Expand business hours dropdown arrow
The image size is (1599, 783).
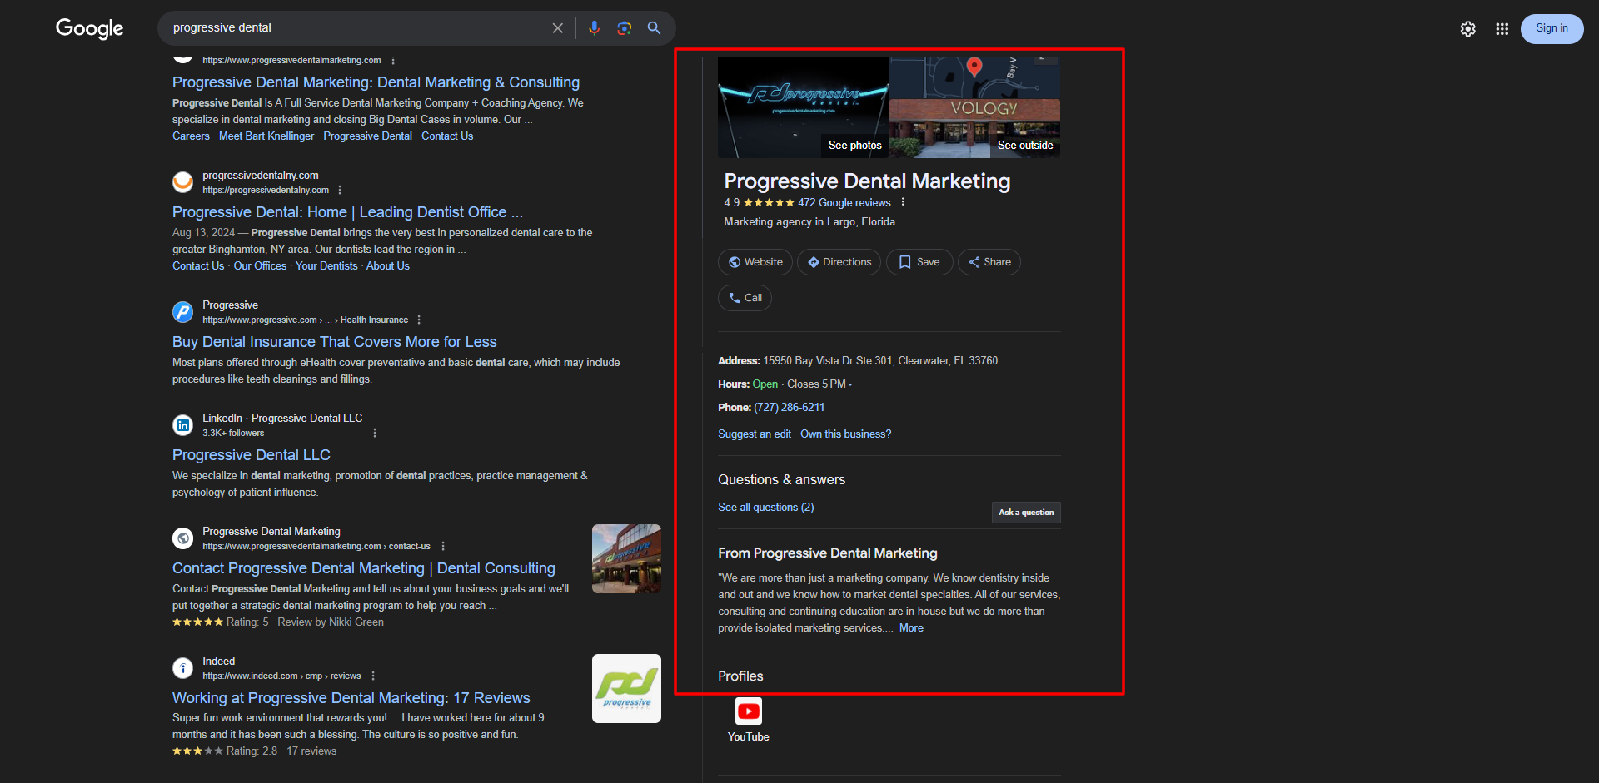[x=850, y=384]
